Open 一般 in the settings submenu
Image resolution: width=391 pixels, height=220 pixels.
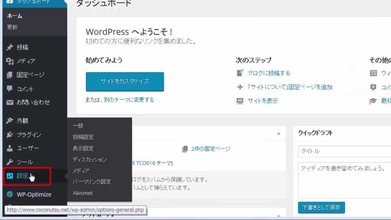coord(78,126)
